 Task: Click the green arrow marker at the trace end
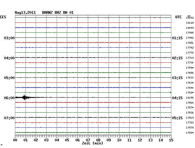tap(171, 93)
